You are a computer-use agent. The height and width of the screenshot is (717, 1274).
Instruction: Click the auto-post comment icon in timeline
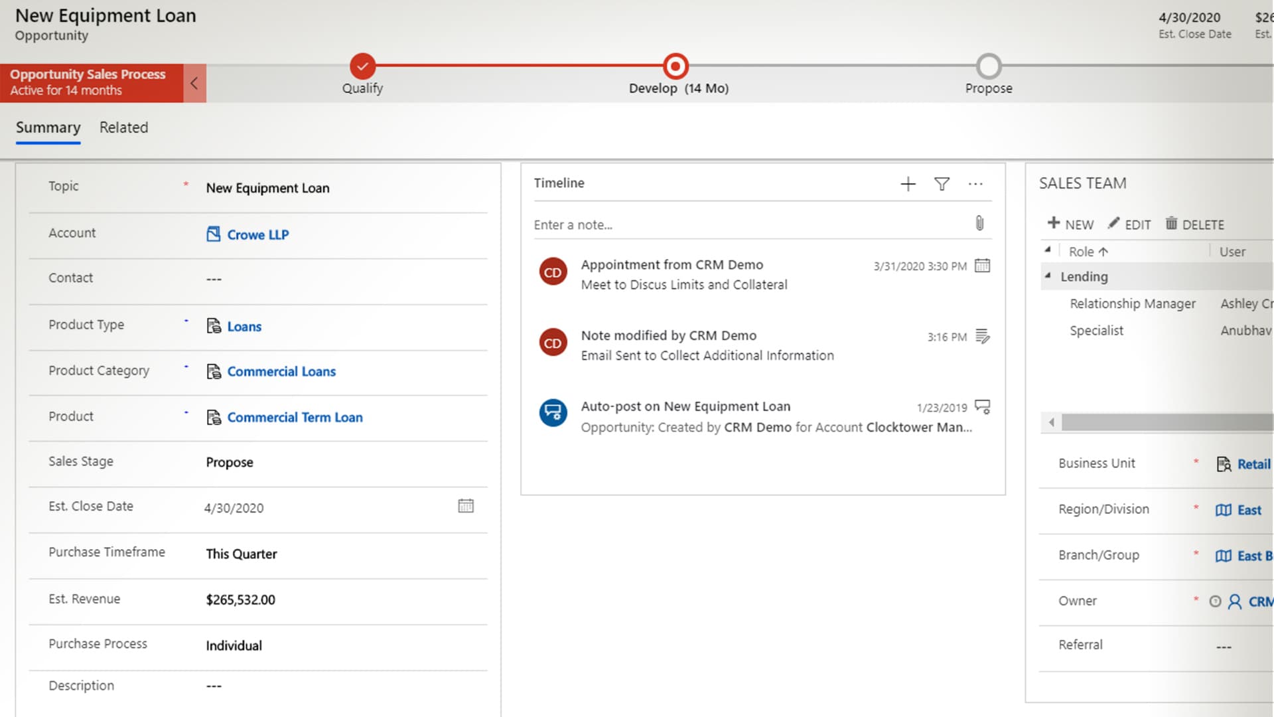pyautogui.click(x=982, y=407)
